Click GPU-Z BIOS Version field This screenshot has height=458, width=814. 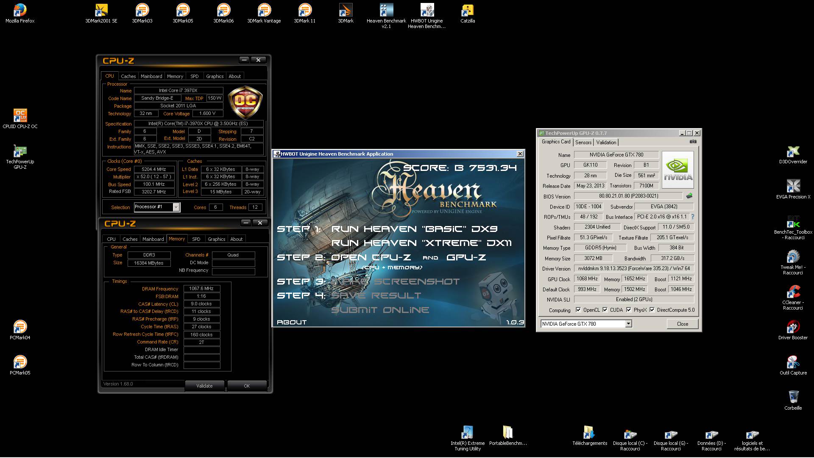click(628, 196)
